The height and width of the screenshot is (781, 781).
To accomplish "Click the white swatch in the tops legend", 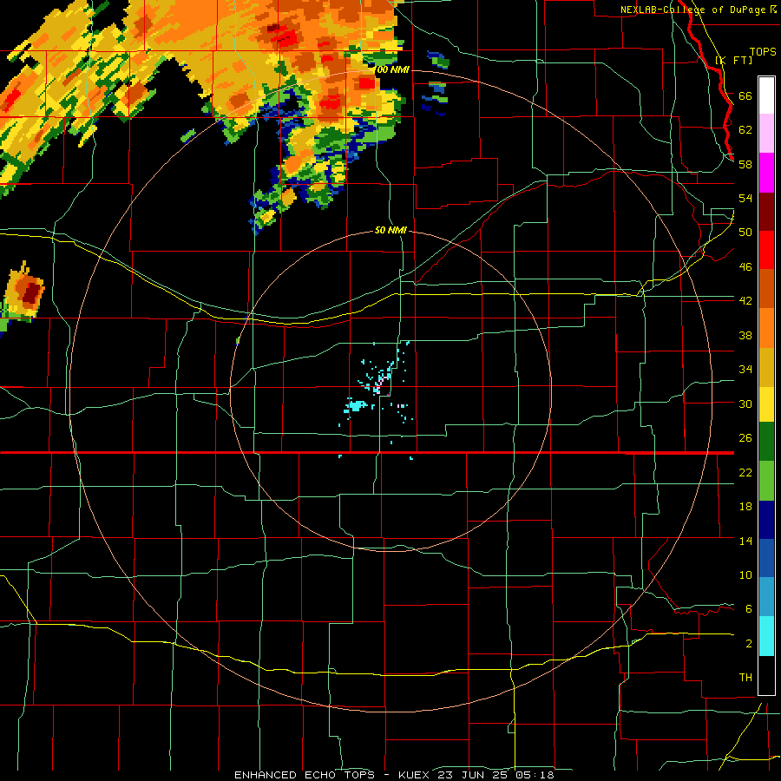I will [766, 95].
